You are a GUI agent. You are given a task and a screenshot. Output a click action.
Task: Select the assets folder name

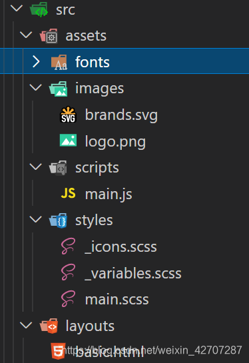86,36
